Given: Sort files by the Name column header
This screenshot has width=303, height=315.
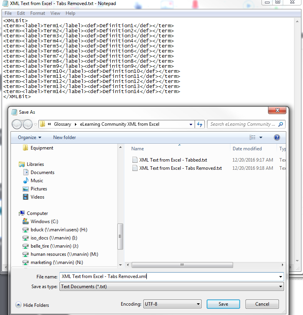Looking at the screenshot, I should pos(138,149).
